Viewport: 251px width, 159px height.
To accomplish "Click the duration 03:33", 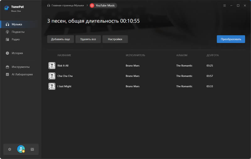I will pos(210,86).
